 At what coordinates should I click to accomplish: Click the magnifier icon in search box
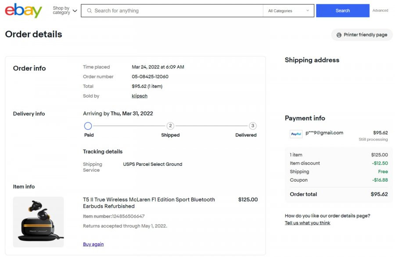(89, 11)
